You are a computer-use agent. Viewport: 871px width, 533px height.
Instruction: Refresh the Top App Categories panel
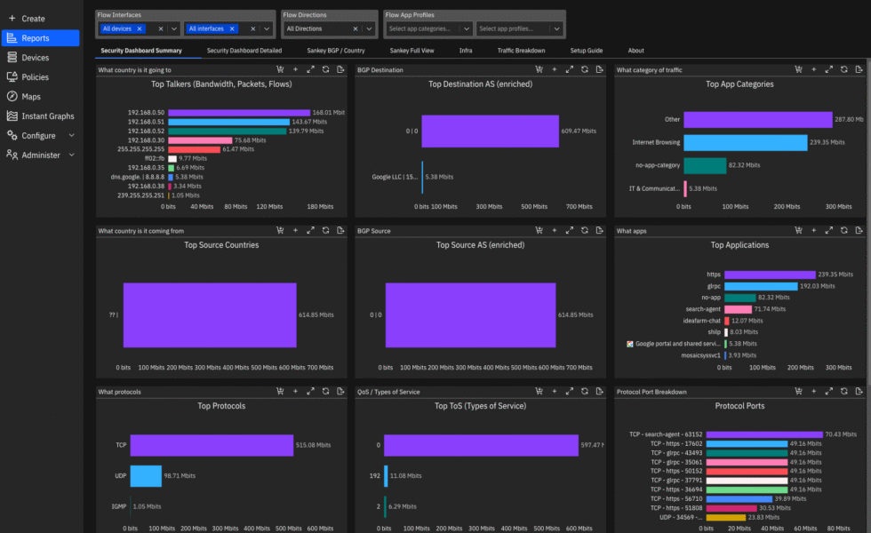point(843,69)
